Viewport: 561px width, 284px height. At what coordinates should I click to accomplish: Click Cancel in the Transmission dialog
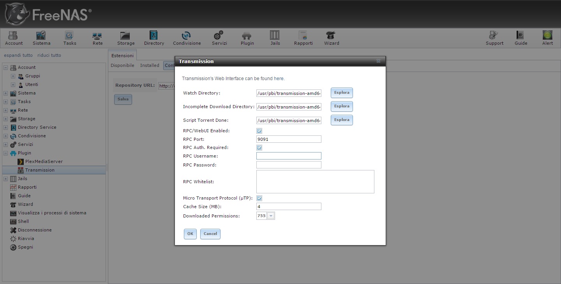click(x=210, y=234)
